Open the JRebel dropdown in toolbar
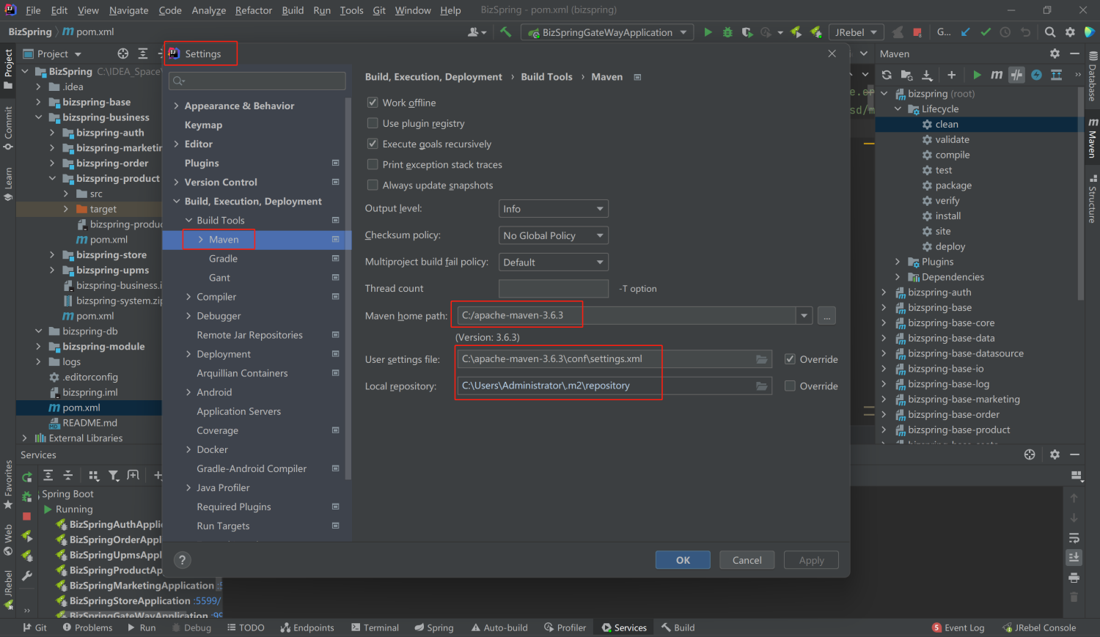The image size is (1100, 637). (856, 32)
